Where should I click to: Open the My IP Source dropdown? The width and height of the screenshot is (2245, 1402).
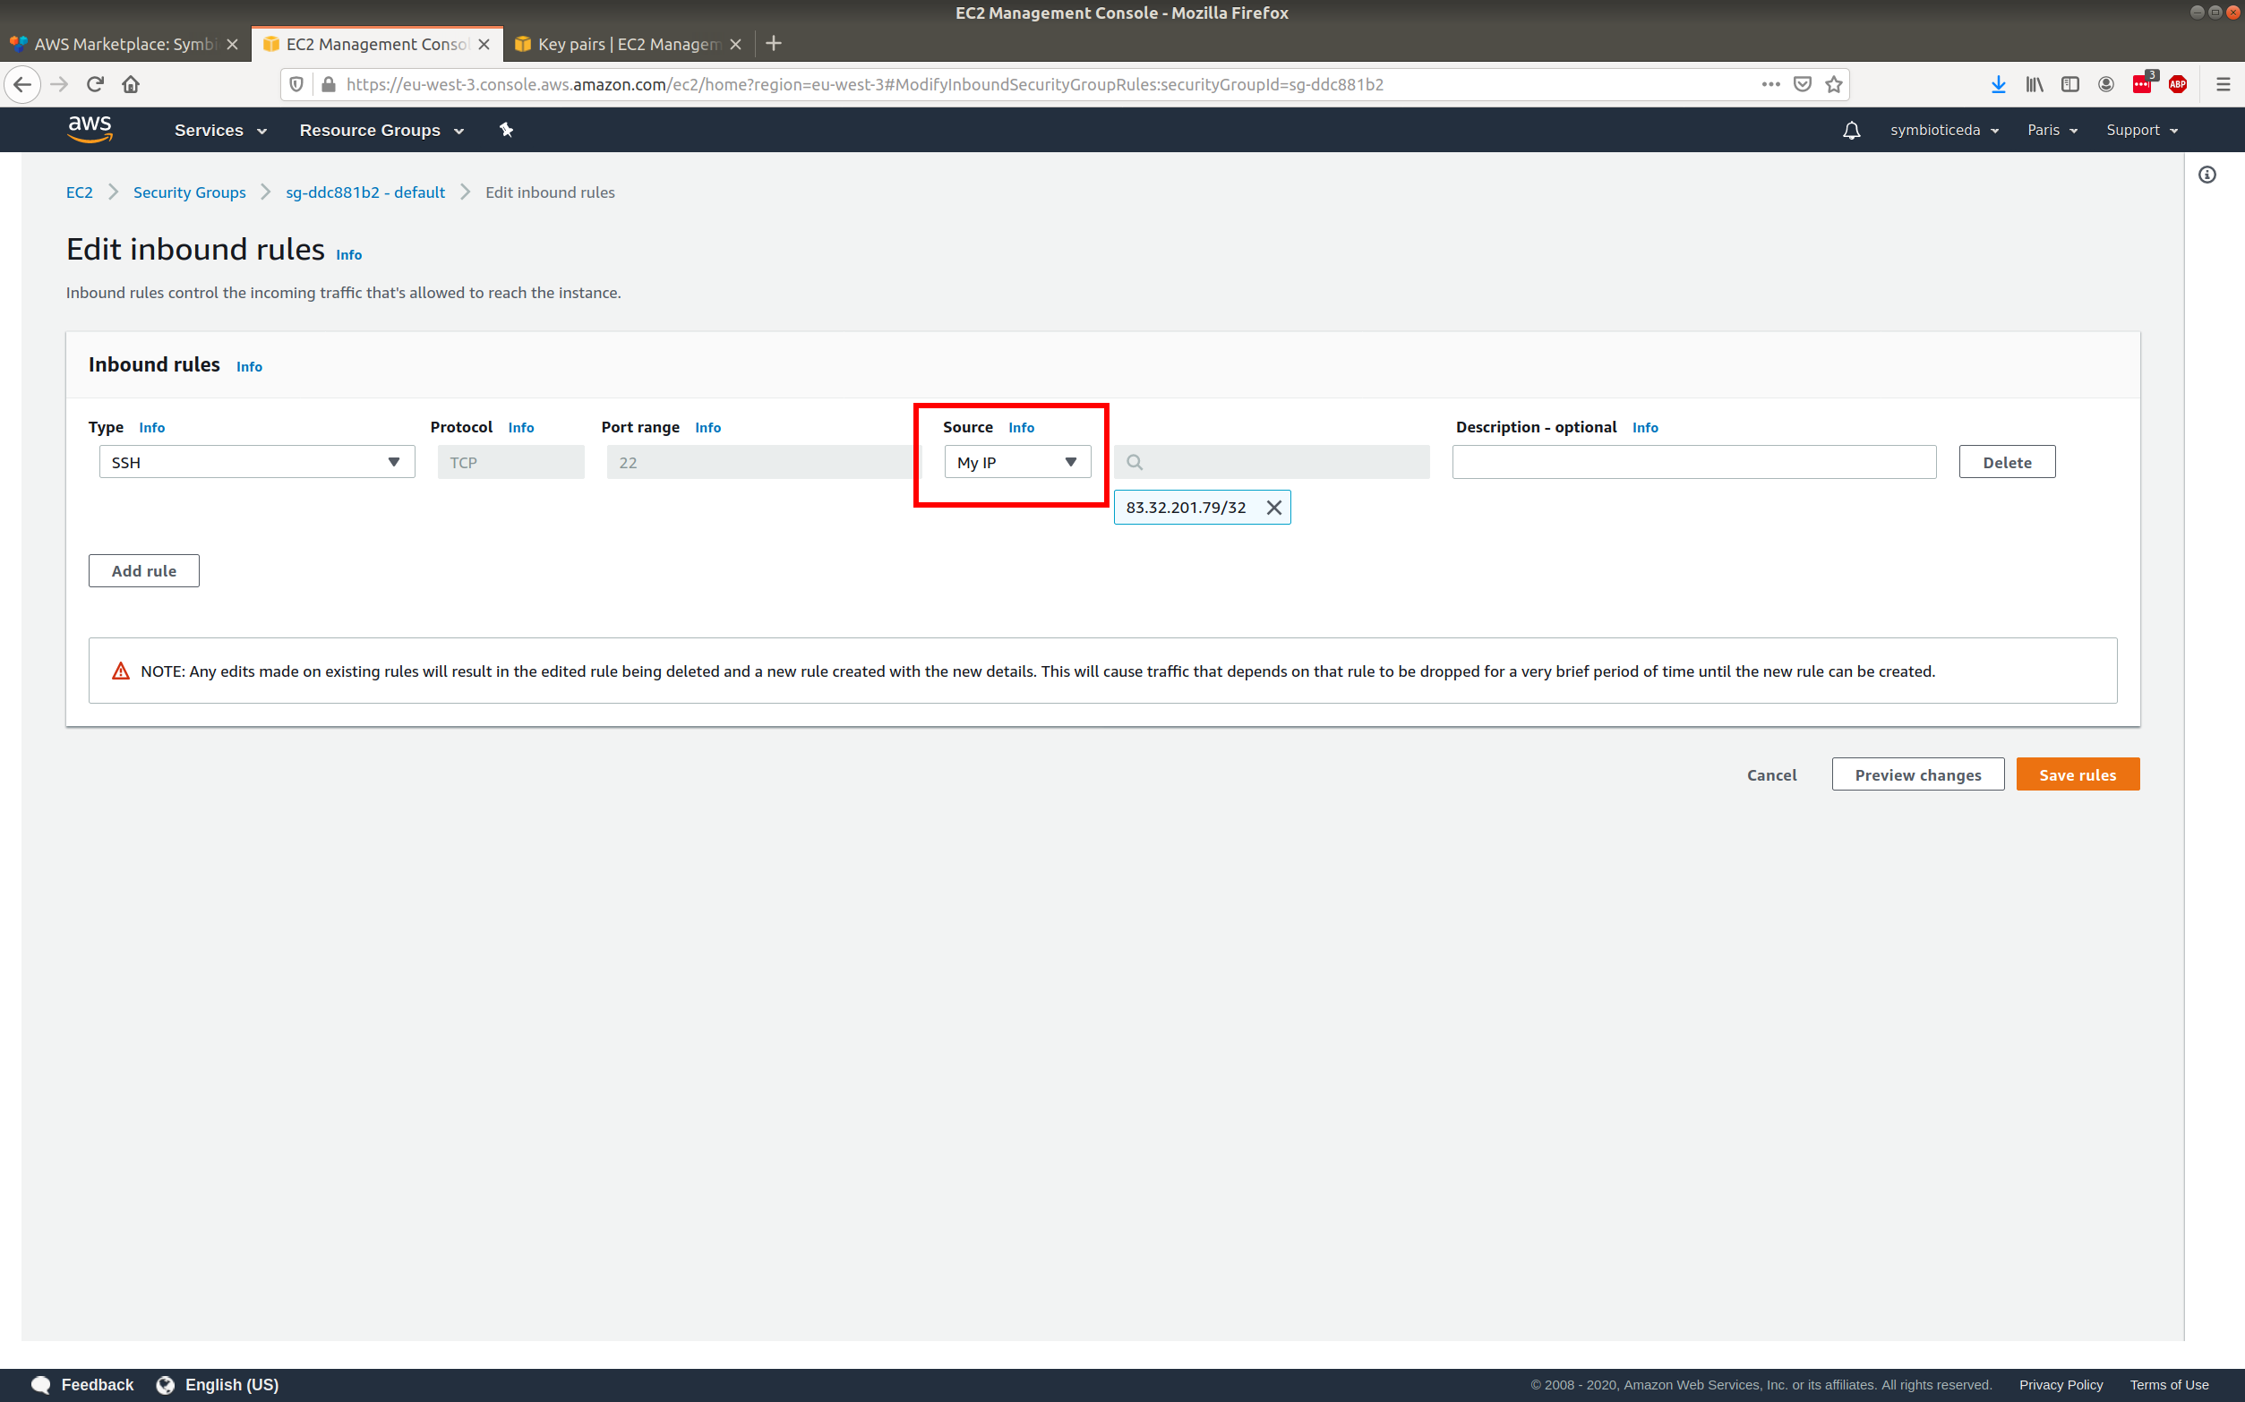click(x=1017, y=462)
